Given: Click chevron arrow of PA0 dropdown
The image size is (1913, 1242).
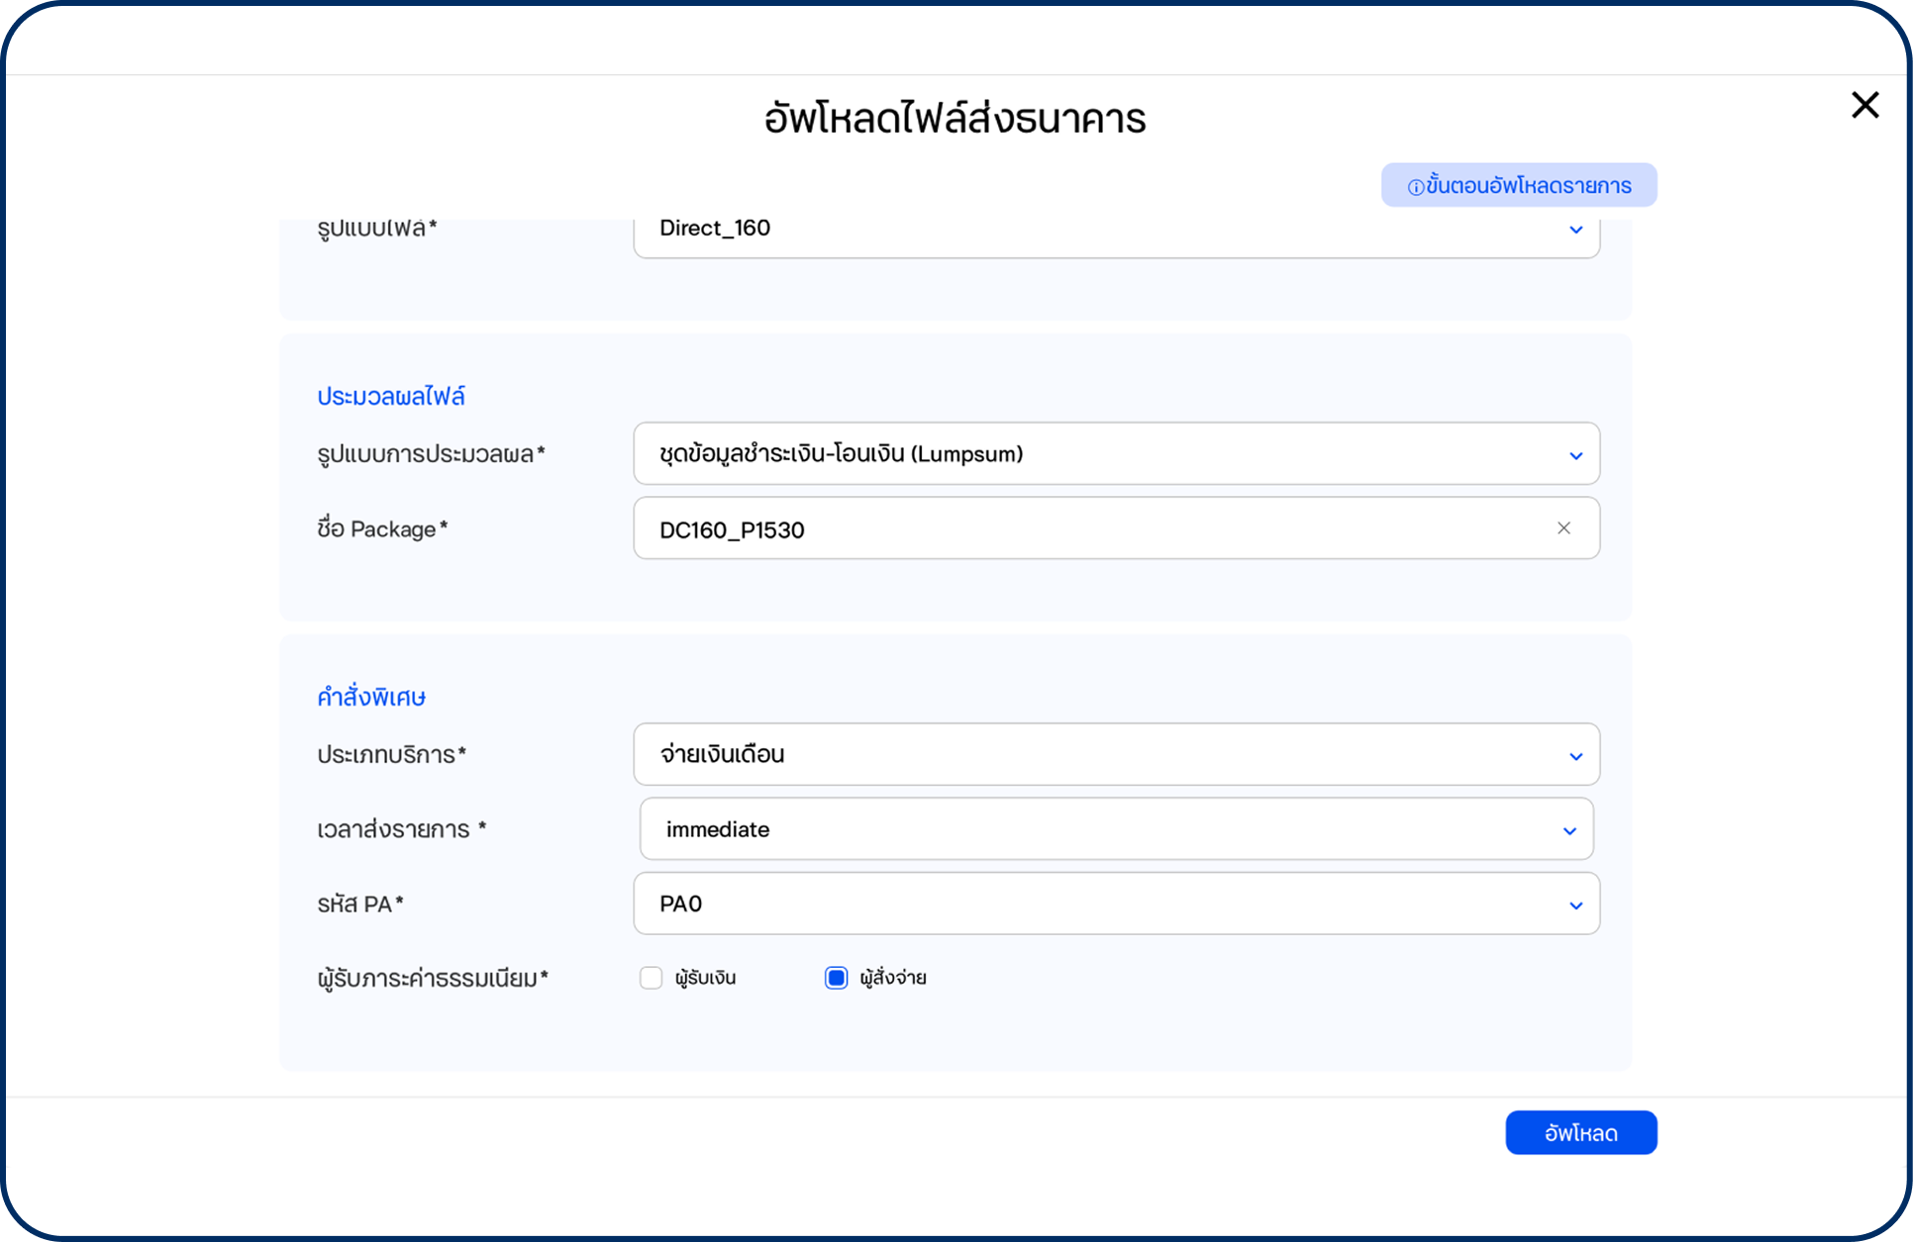Looking at the screenshot, I should 1575,905.
